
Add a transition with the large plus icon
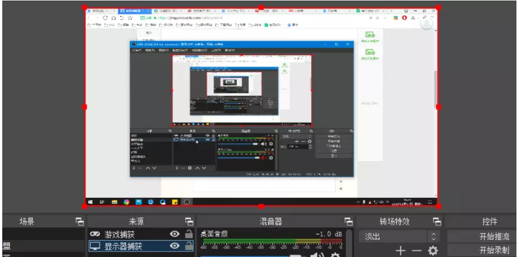[x=400, y=251]
